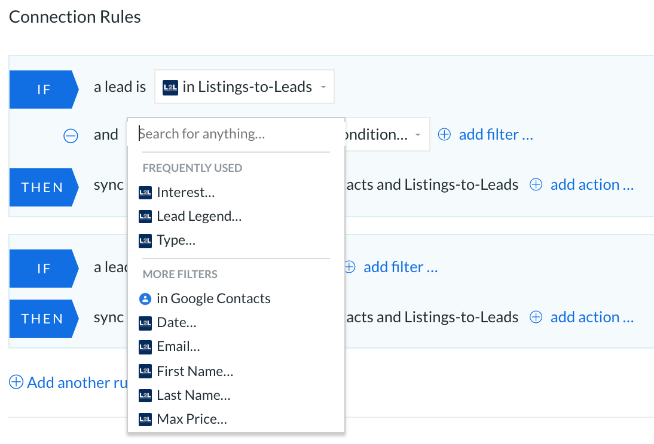Click the L2L icon beside First Name

tap(145, 371)
